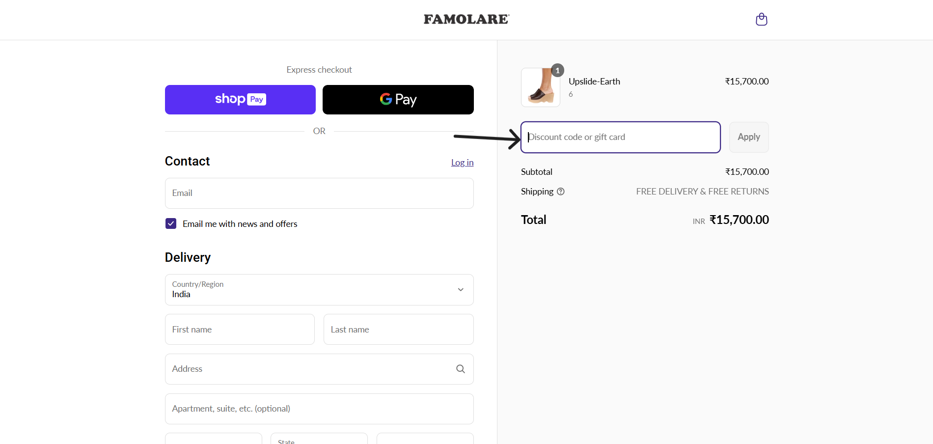Follow the Log in link
The width and height of the screenshot is (933, 444).
click(462, 163)
